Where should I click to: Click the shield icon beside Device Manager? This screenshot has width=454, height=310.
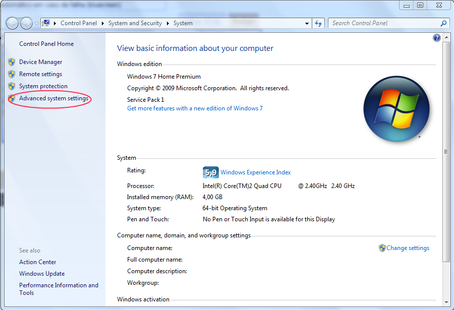point(12,62)
